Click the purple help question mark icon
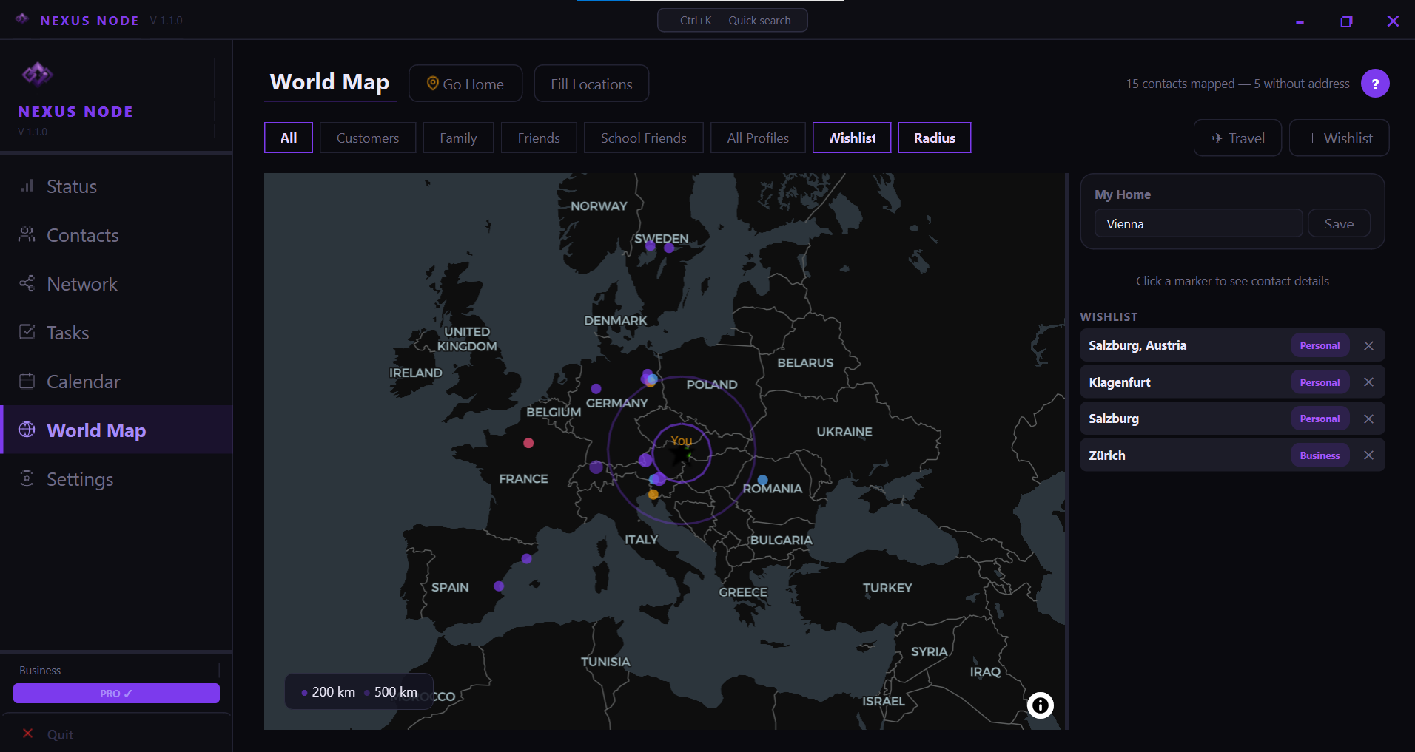1415x752 pixels. tap(1375, 84)
